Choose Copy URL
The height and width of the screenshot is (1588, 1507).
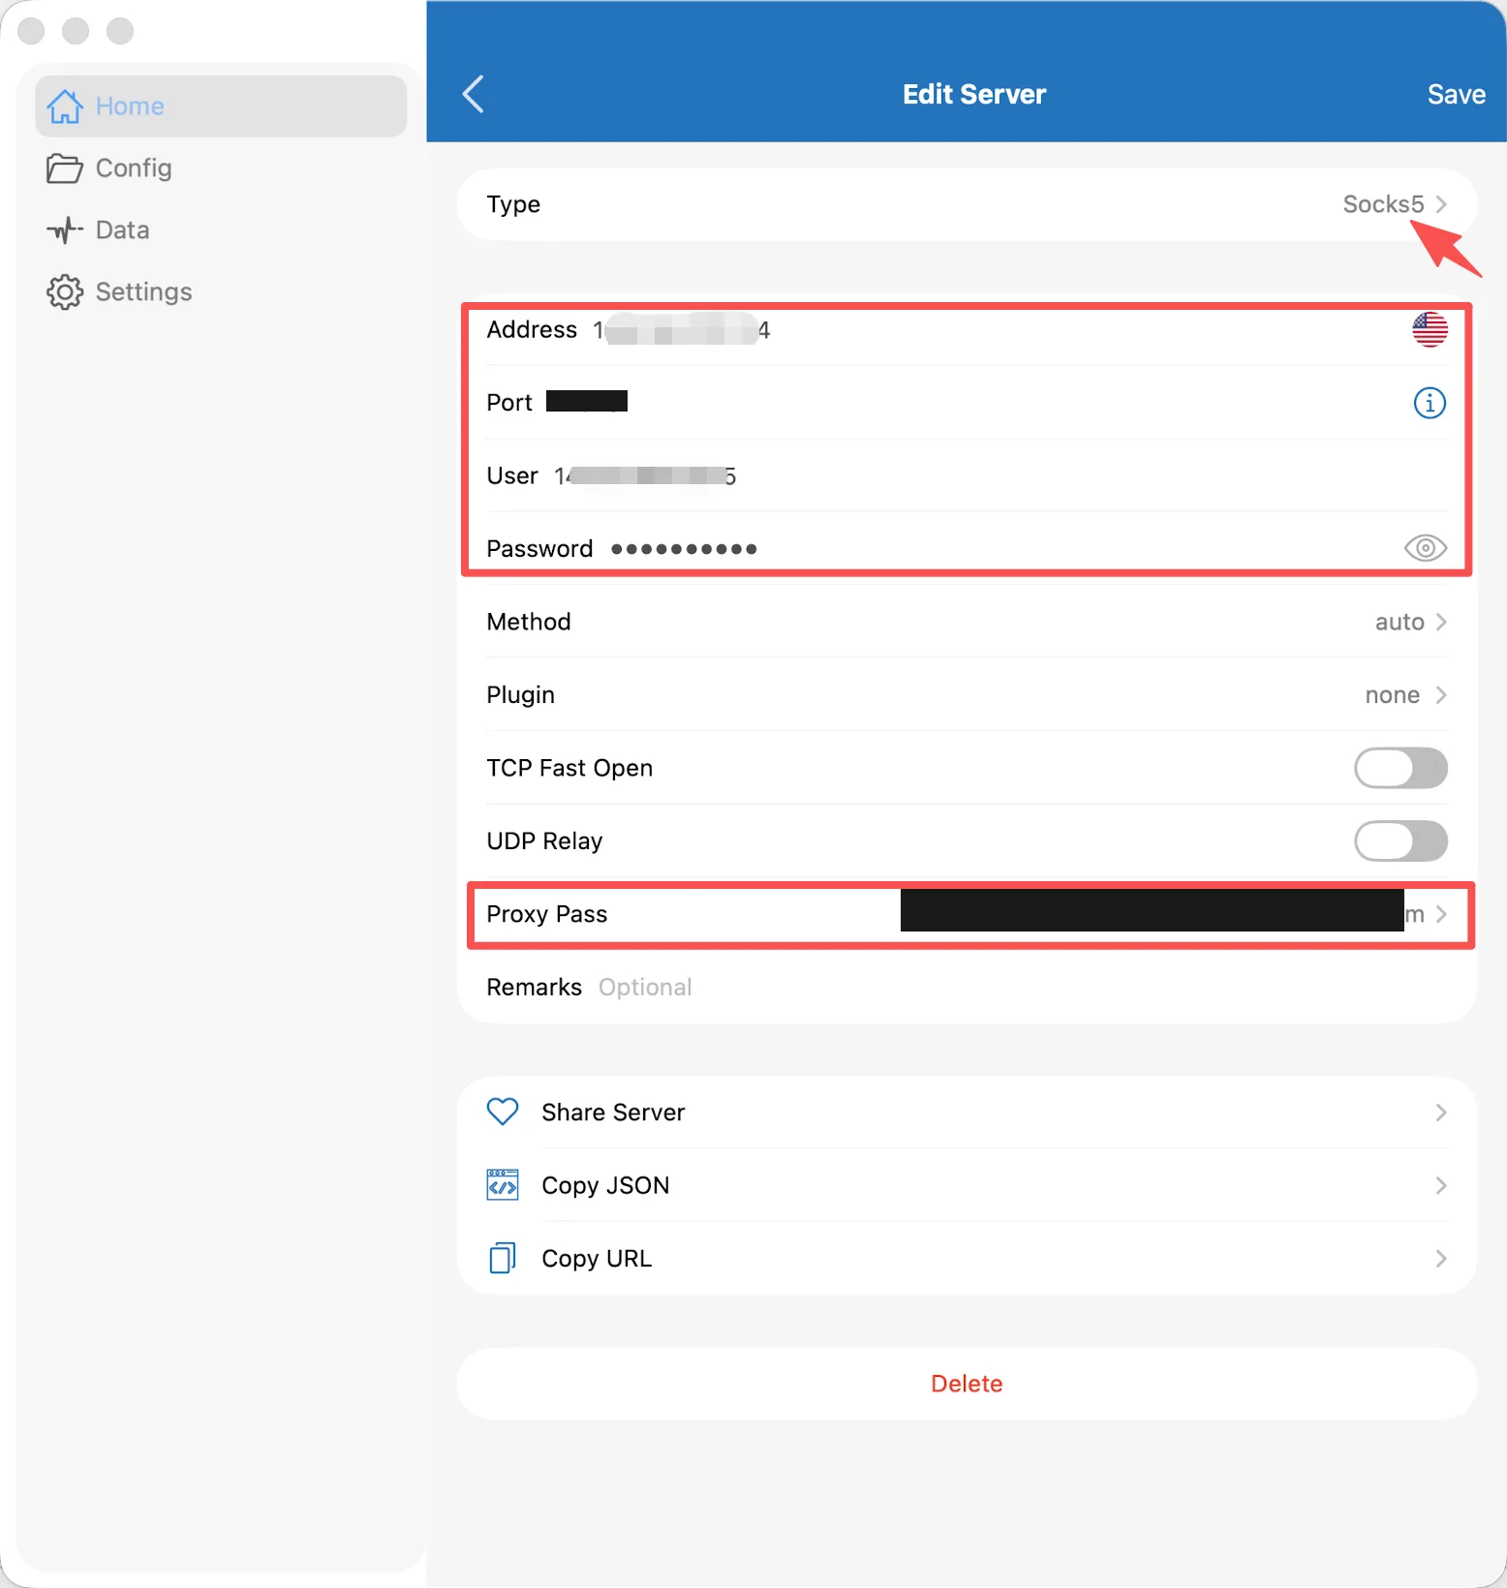[967, 1258]
